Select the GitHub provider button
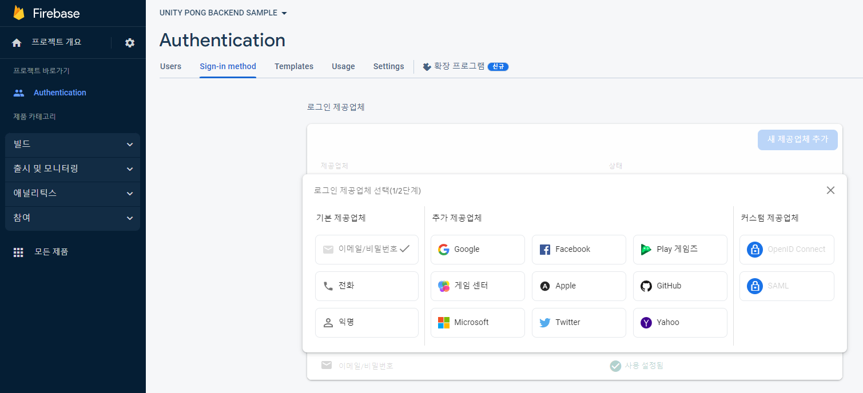The image size is (863, 393). tap(680, 286)
